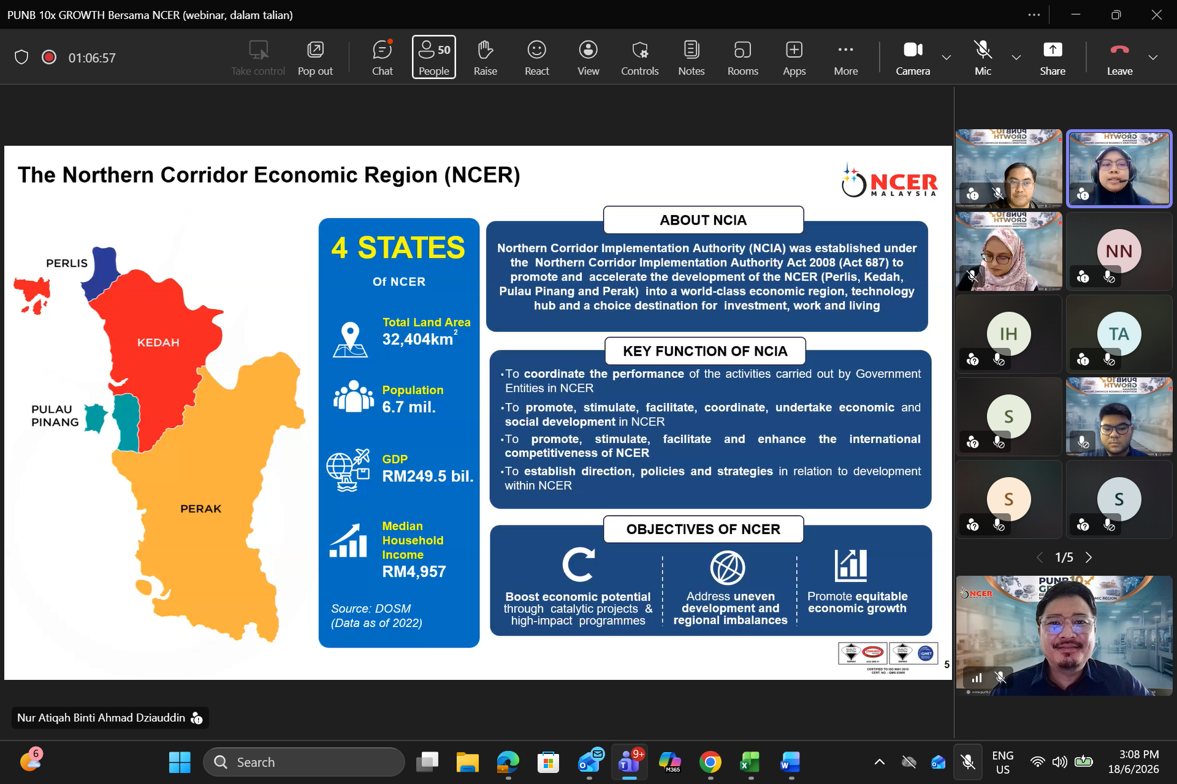The height and width of the screenshot is (784, 1177).
Task: Toggle system tray microphone mute icon
Action: pos(968,763)
